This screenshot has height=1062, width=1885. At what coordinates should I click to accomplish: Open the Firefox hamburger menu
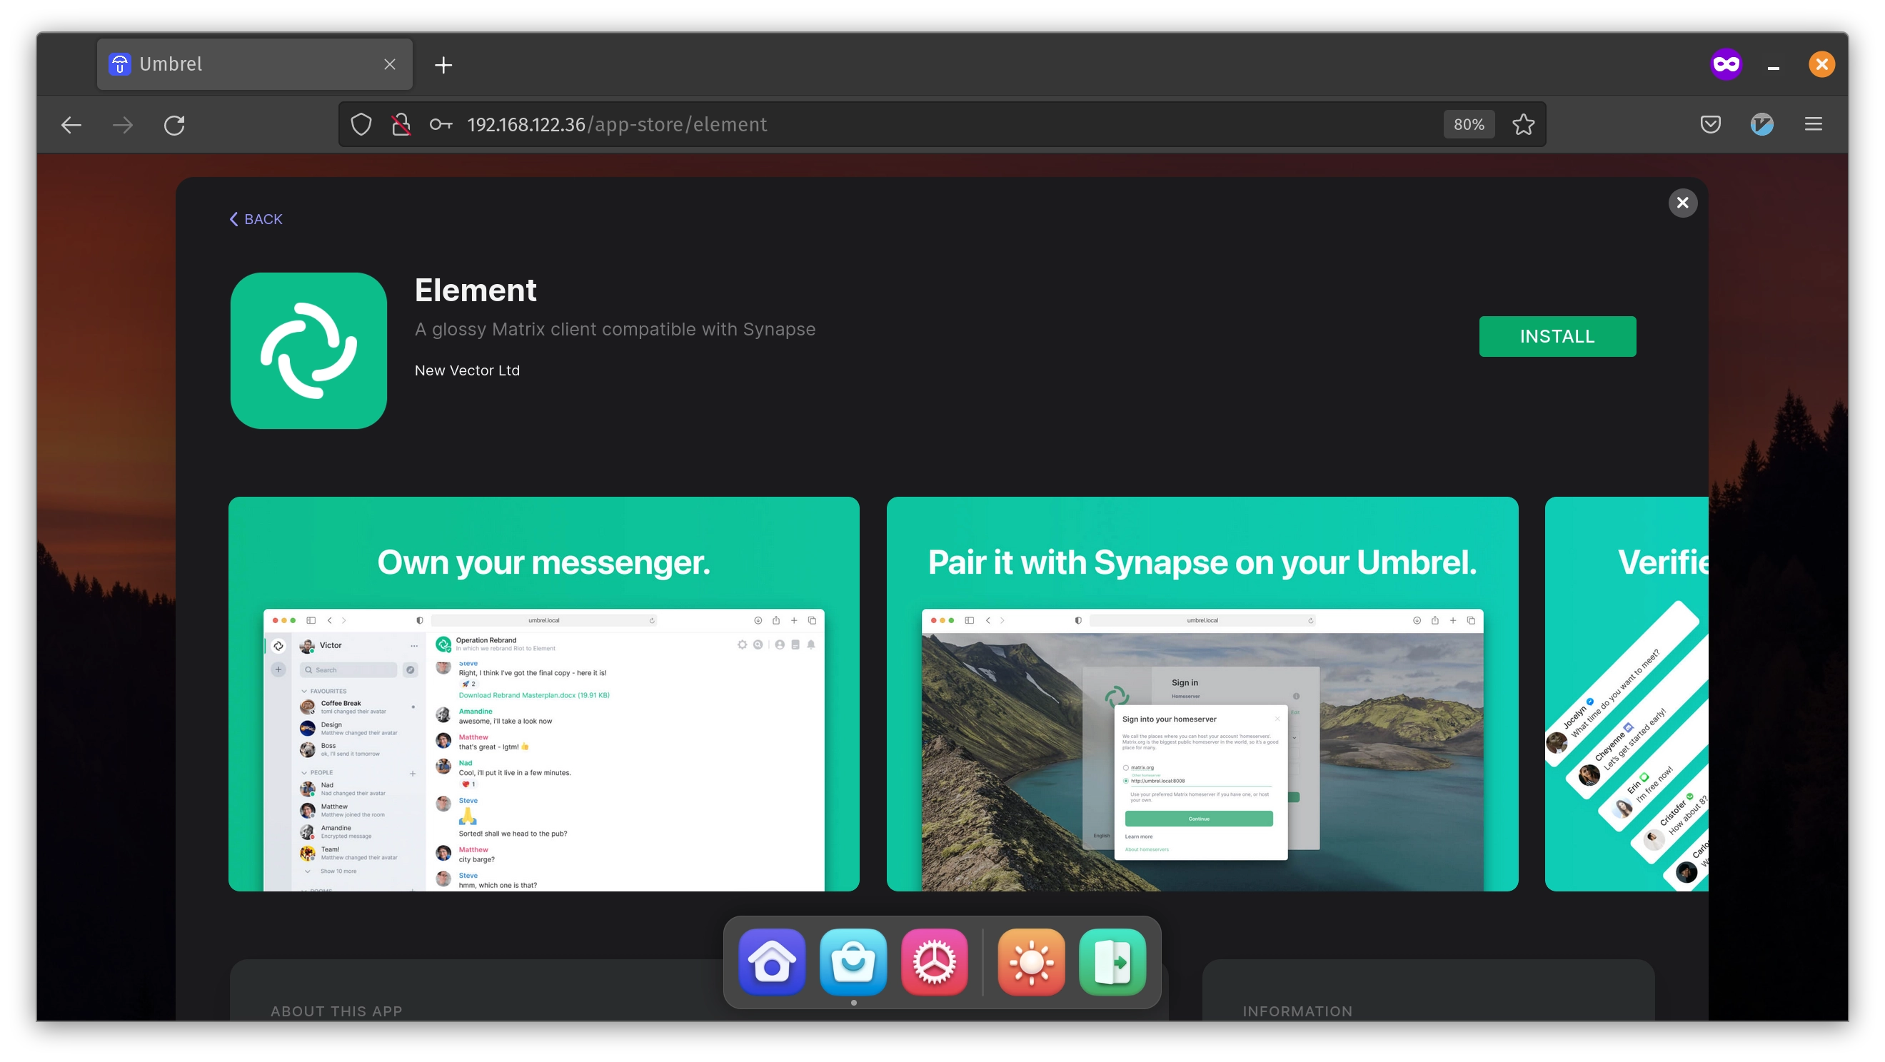[1814, 124]
